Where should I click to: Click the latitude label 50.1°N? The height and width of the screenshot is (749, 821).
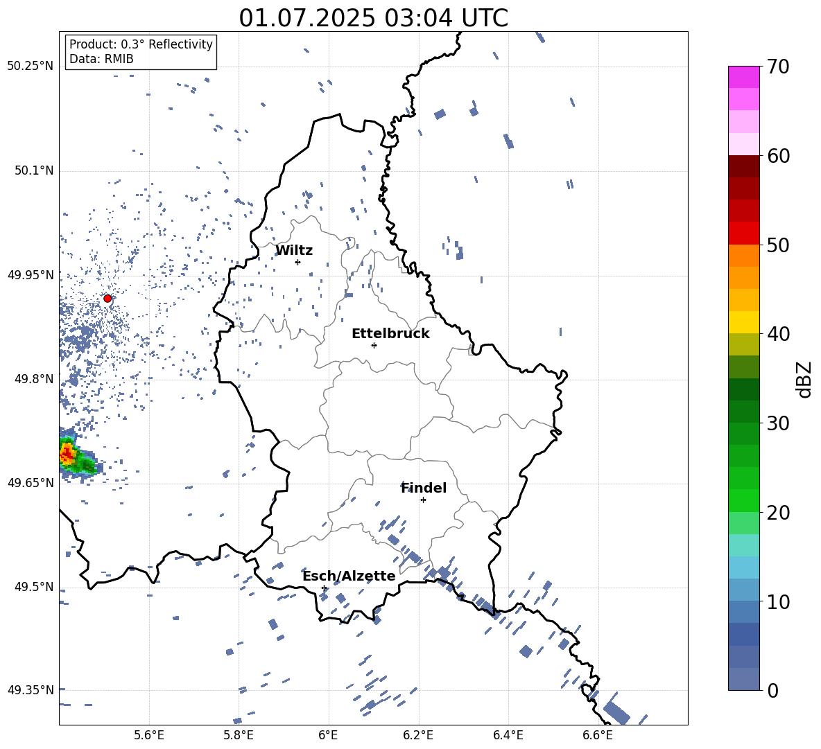point(33,170)
